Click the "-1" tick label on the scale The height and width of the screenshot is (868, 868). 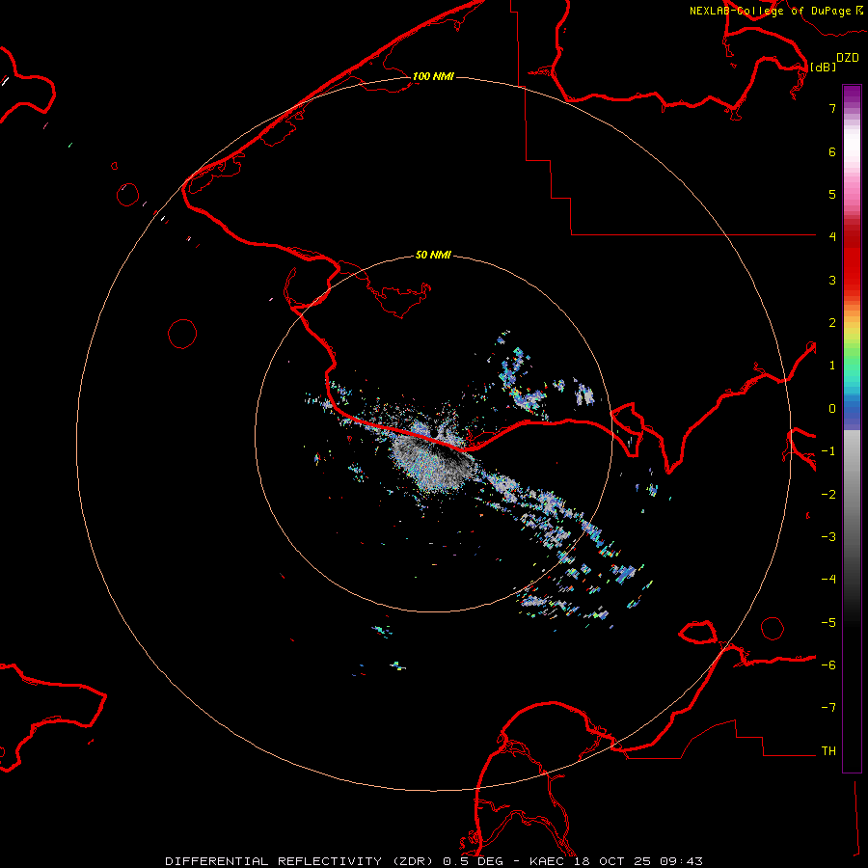(x=828, y=451)
